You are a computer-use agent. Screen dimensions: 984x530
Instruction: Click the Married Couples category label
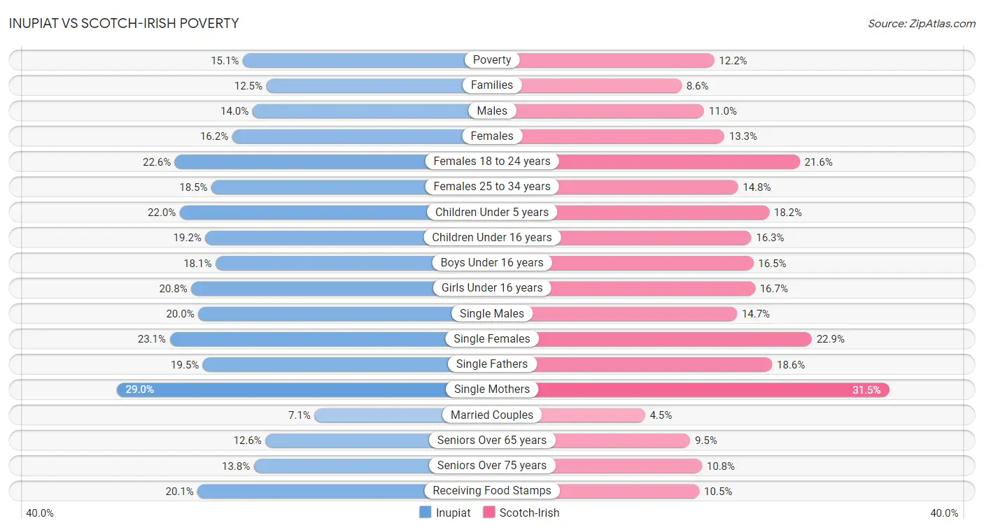[492, 415]
